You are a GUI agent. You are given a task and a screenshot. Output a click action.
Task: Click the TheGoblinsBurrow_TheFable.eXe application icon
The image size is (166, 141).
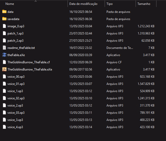click(x=4, y=69)
